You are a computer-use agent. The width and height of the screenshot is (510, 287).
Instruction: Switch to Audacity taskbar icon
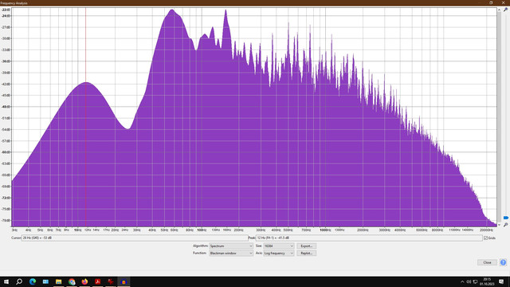[x=124, y=281]
